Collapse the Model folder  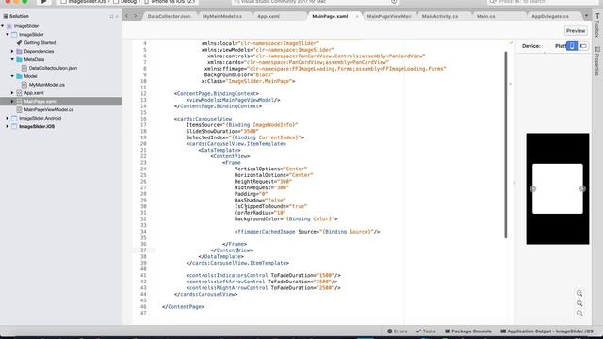(12, 76)
